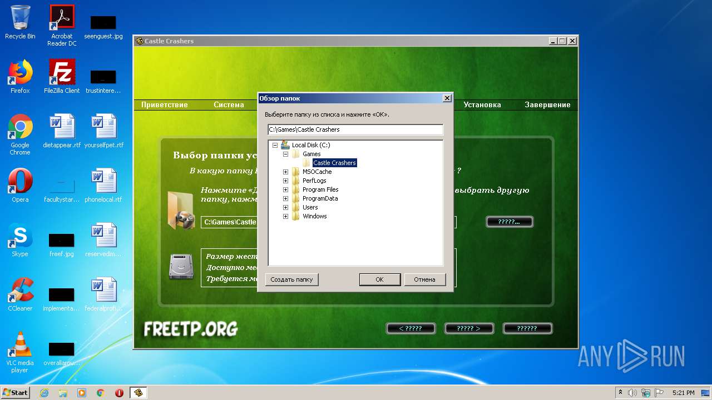The width and height of the screenshot is (712, 400).
Task: Select Program Files folder in tree
Action: [x=320, y=189]
